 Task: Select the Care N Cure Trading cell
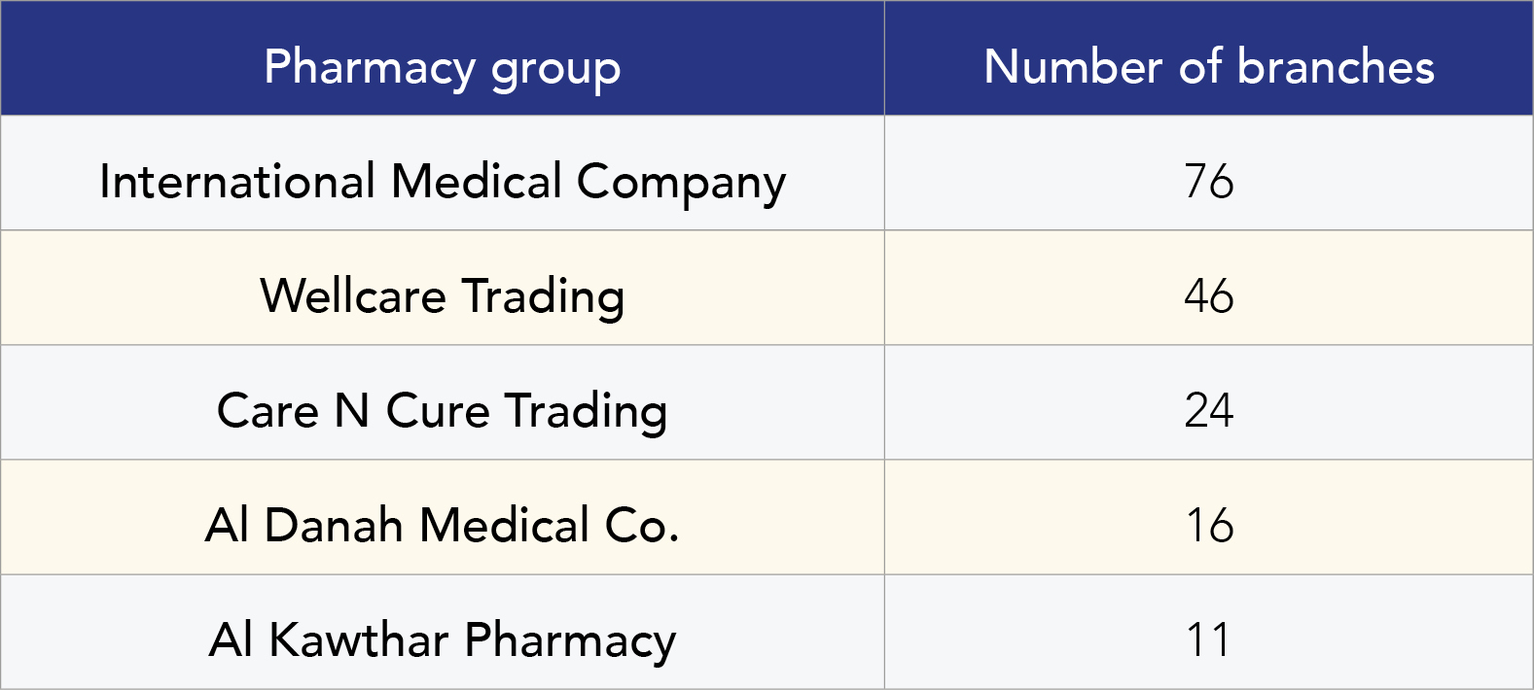(443, 410)
